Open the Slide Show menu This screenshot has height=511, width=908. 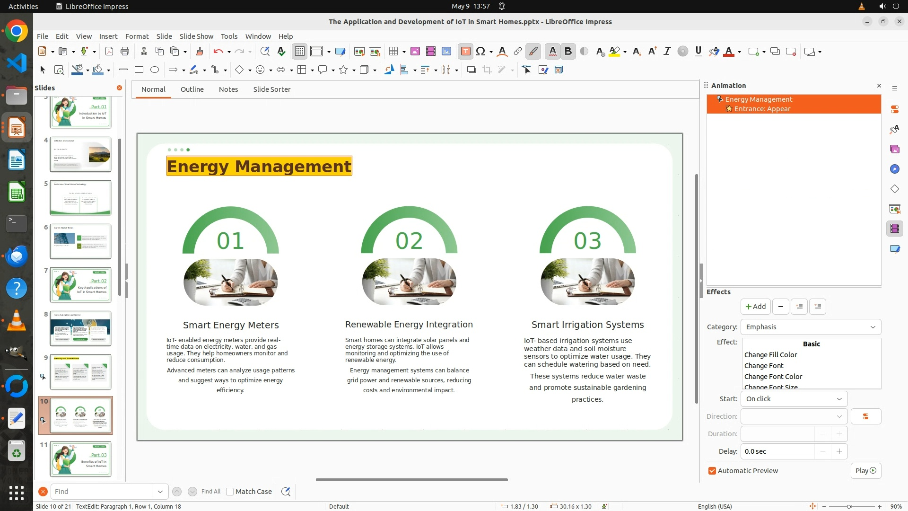click(196, 36)
